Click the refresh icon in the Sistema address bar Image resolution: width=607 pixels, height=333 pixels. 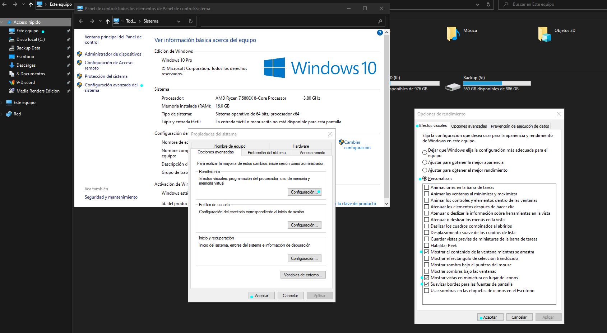191,22
